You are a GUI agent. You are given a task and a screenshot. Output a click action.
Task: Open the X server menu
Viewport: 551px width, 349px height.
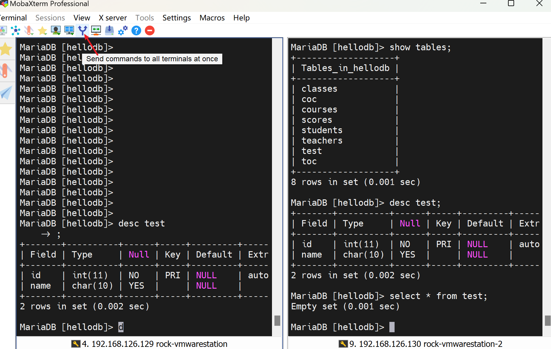(113, 18)
